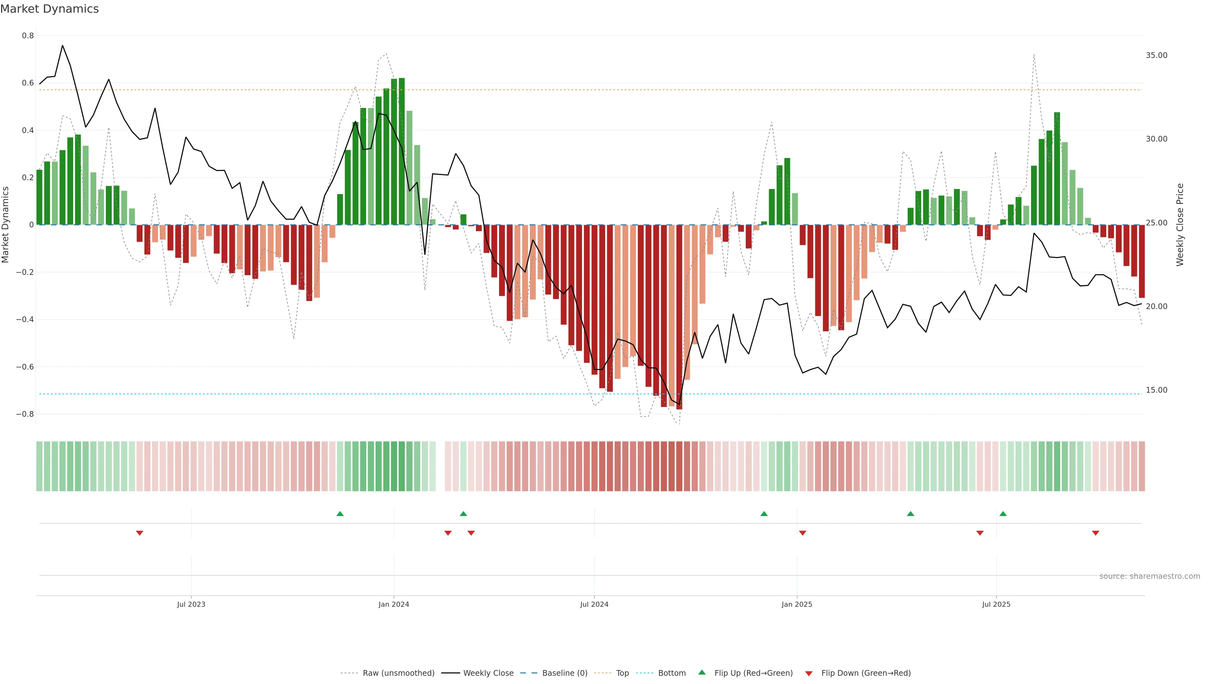Click the first red flip-down marker before Jul 2023
The image size is (1216, 684).
[140, 533]
